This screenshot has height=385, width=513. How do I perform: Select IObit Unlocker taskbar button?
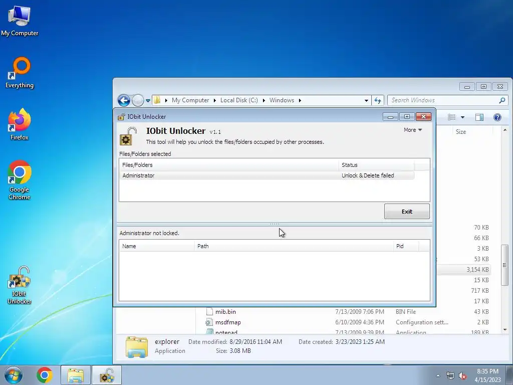point(107,375)
